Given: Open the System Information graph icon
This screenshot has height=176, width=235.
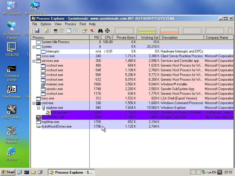Looking at the screenshot, I should pos(56,31).
